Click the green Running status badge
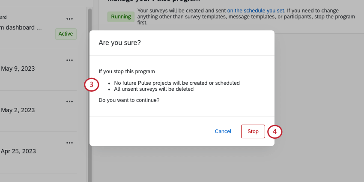Viewport: 364px width, 182px height. click(121, 17)
